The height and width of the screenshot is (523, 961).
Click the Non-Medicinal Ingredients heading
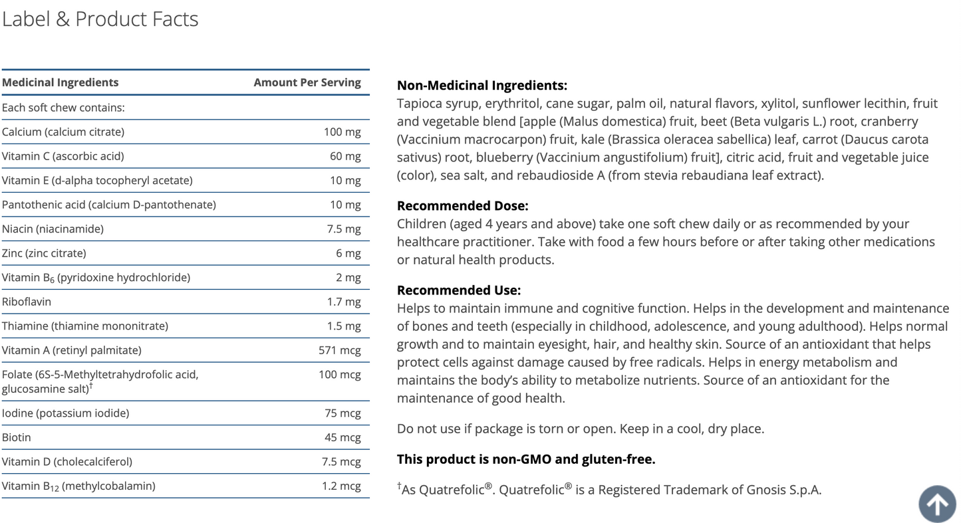coord(482,85)
